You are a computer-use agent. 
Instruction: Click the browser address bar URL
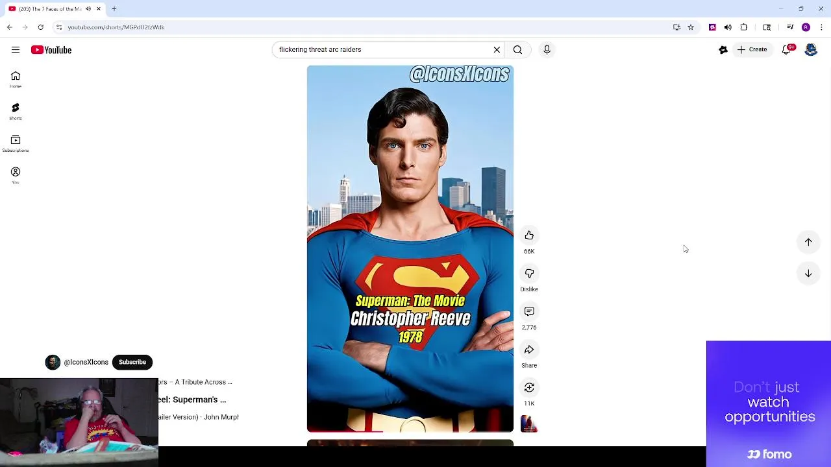click(x=116, y=27)
